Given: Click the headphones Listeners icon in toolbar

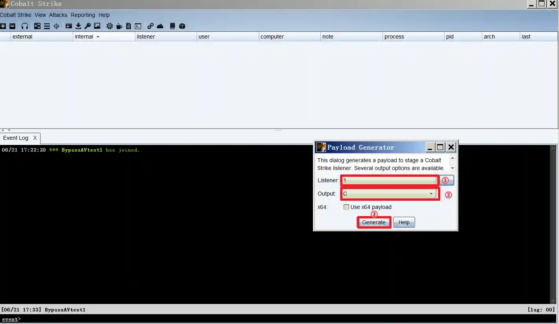Looking at the screenshot, I should click(25, 26).
